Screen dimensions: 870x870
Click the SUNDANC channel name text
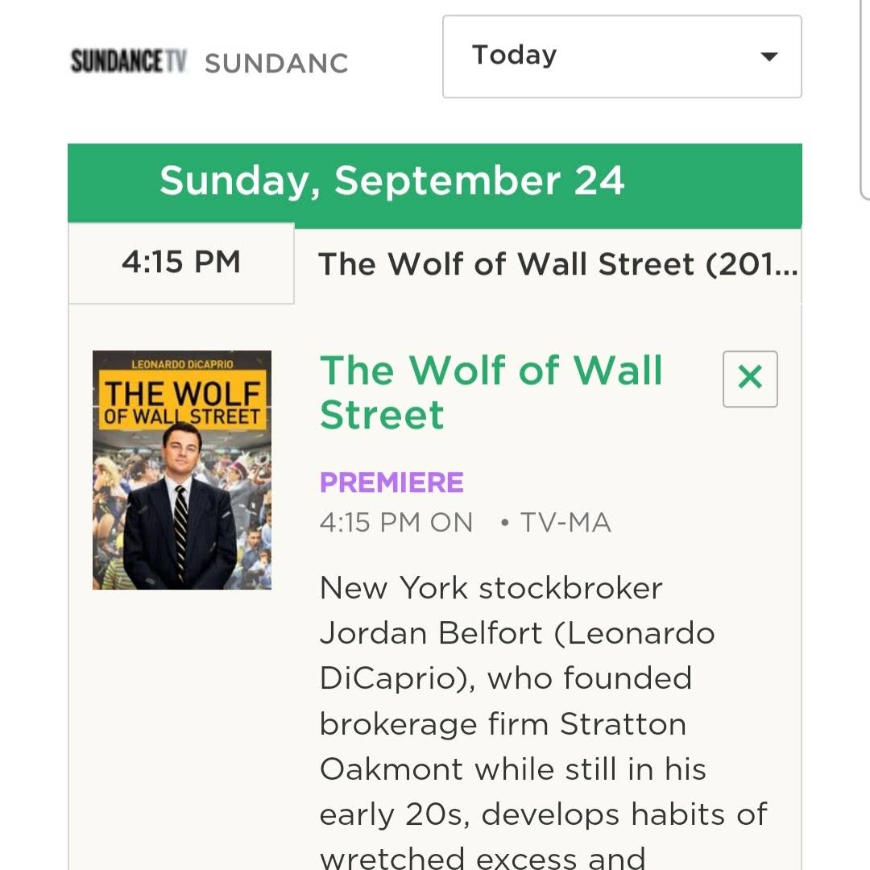(x=276, y=64)
